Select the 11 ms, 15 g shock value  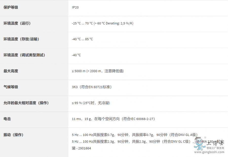tap(113, 119)
